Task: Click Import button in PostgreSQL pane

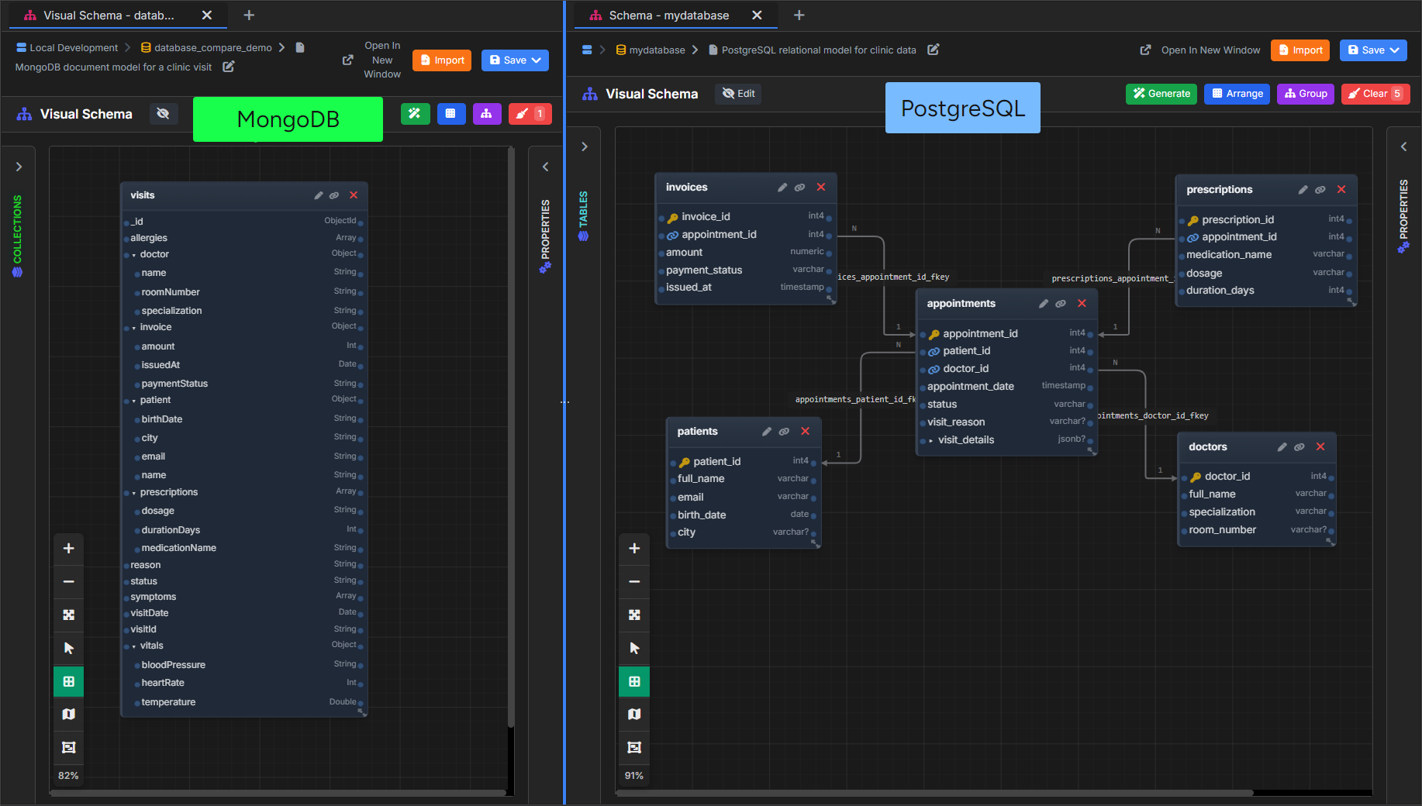Action: [x=1300, y=50]
